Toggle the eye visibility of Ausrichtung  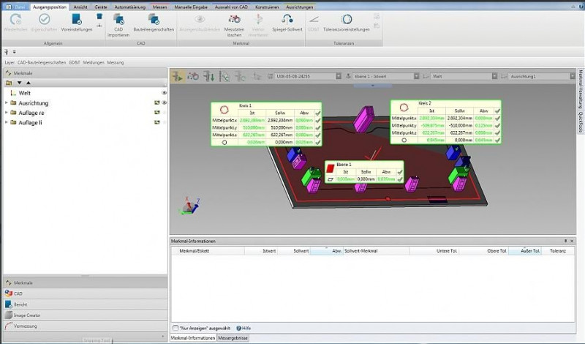pyautogui.click(x=164, y=102)
